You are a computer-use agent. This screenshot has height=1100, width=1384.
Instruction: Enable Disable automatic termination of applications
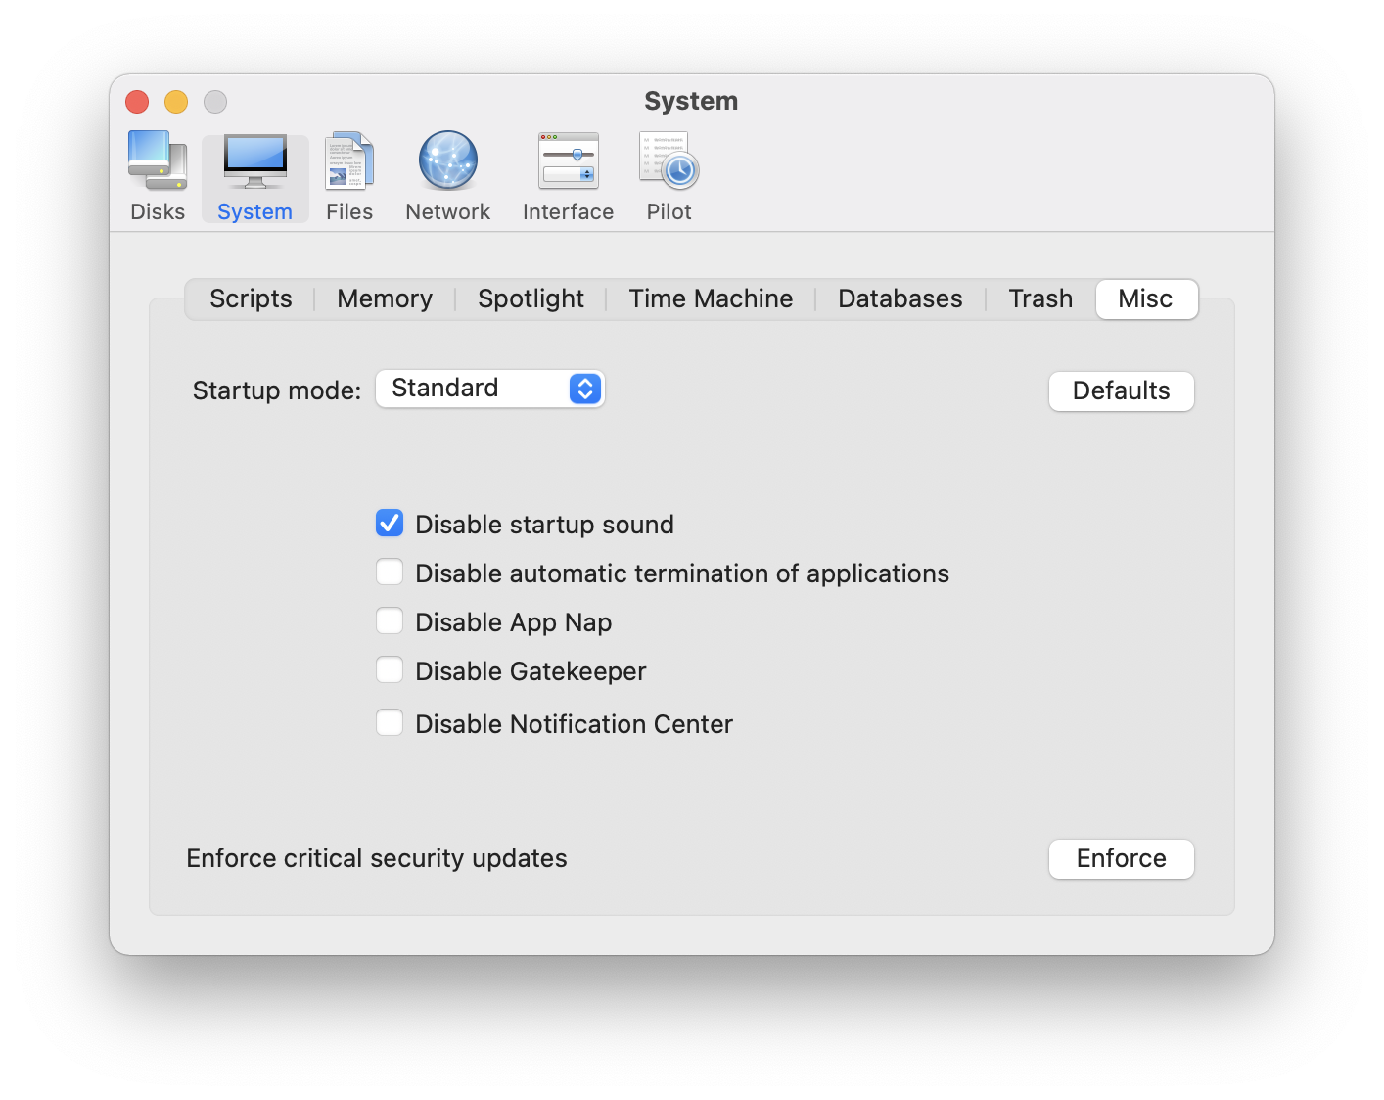click(390, 573)
